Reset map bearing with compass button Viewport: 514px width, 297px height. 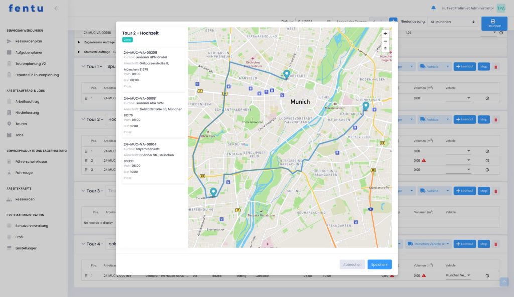(x=385, y=49)
